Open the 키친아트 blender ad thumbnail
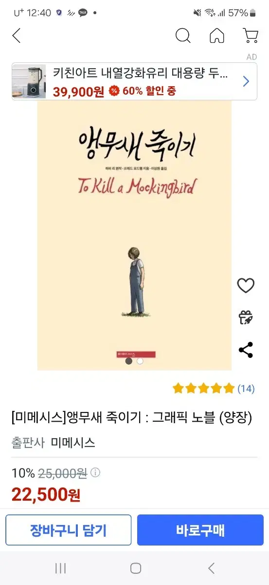 [29, 81]
